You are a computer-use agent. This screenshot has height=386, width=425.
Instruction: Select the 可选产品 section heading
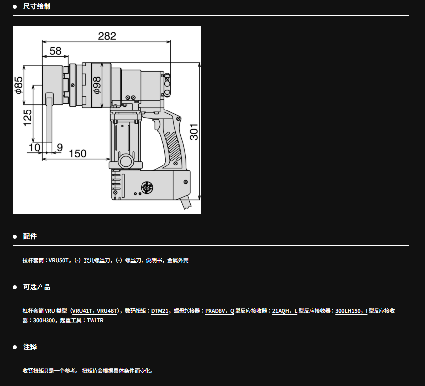[37, 287]
